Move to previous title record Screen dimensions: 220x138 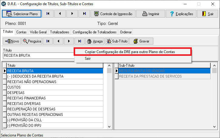[x=58, y=41]
